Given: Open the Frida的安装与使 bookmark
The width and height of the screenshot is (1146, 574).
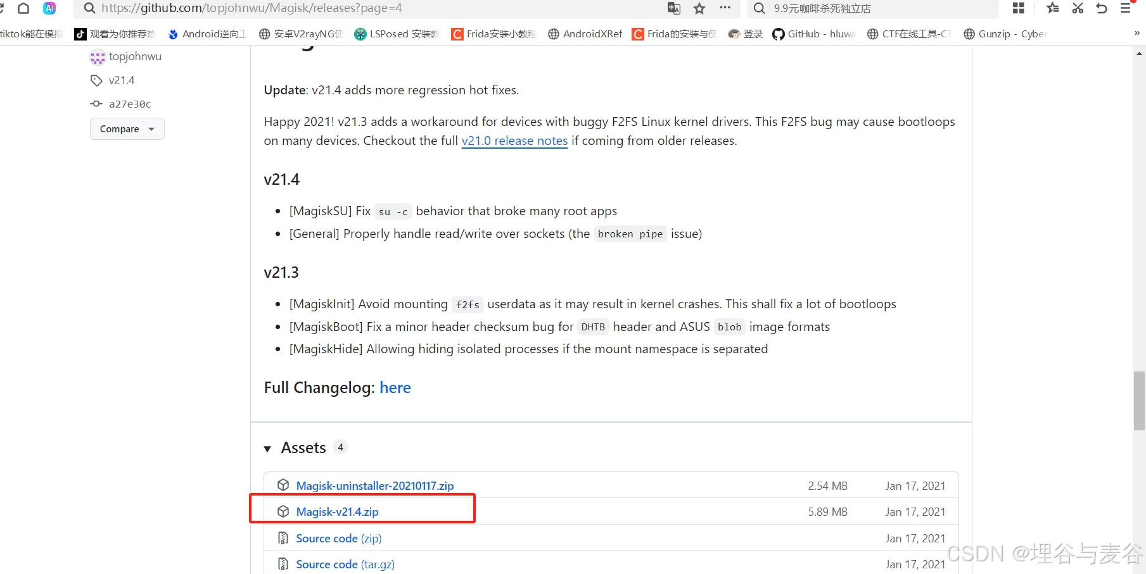Looking at the screenshot, I should [674, 34].
